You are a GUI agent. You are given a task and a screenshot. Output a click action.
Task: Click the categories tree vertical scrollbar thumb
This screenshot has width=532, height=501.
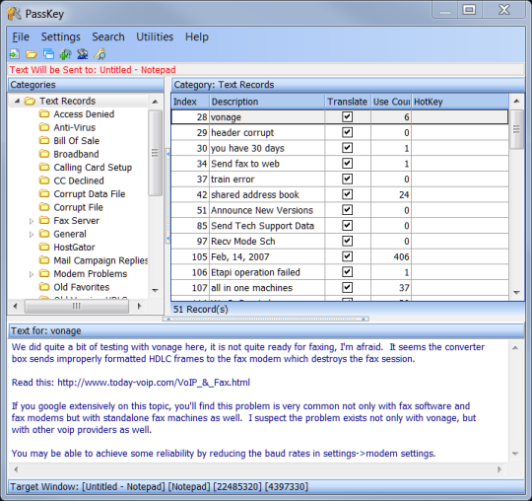(156, 153)
